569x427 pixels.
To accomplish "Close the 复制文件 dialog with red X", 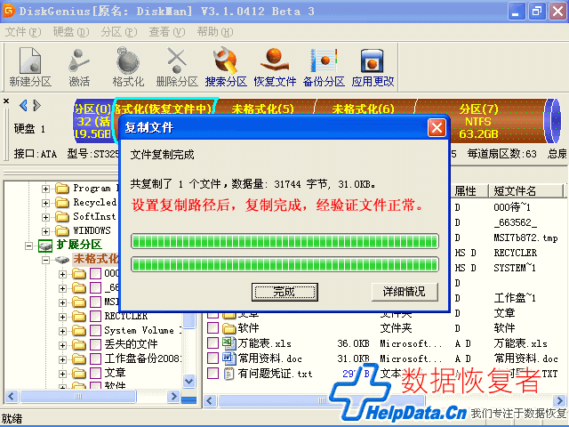I will (437, 128).
